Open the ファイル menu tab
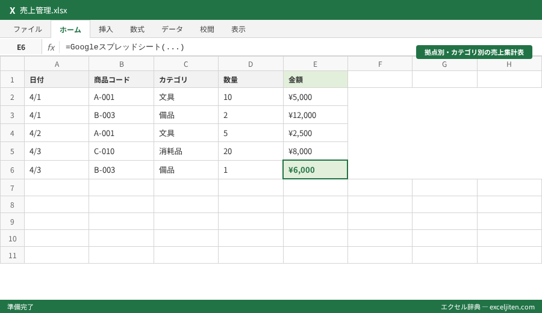 click(28, 29)
